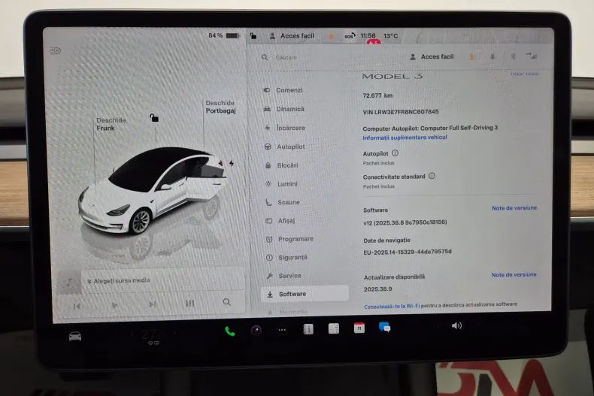Tap the cabin temperature setting

tap(153, 334)
